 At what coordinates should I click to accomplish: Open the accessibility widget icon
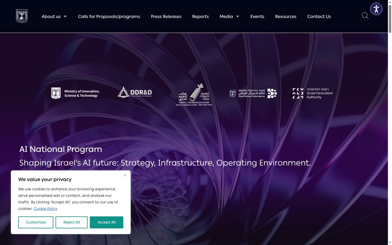point(376,9)
